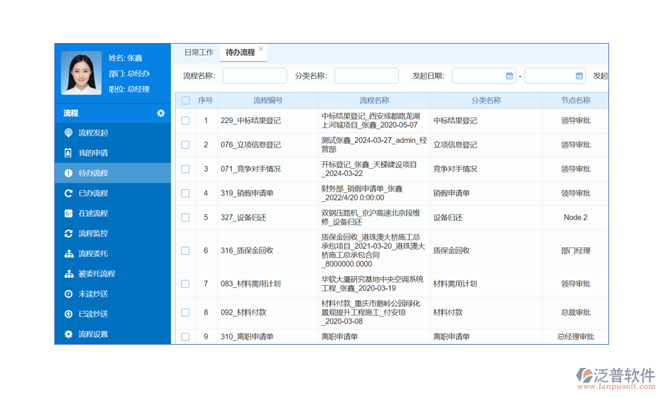Click the user profile photo
Viewport: 662px width, 397px height.
[x=81, y=73]
